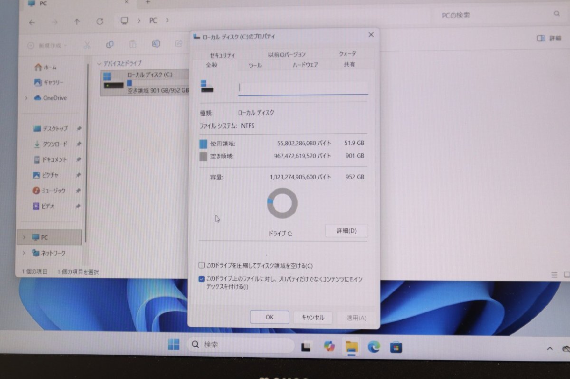
Task: Click the drive label input field
Action: point(303,89)
